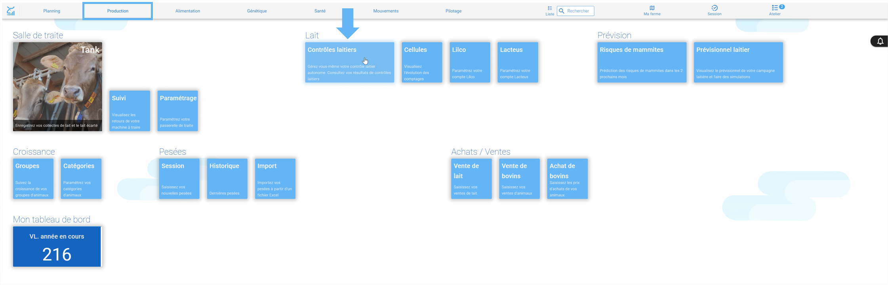Viewport: 888px width, 285px height.
Task: Focus the Rechercher search field
Action: pyautogui.click(x=575, y=11)
